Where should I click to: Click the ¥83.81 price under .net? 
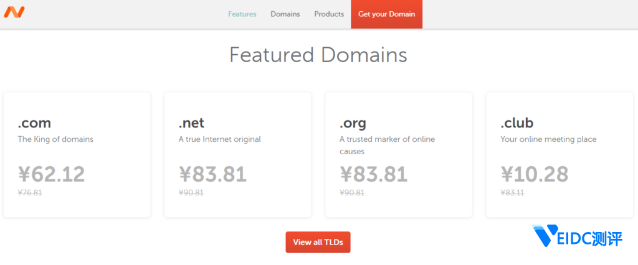click(212, 174)
